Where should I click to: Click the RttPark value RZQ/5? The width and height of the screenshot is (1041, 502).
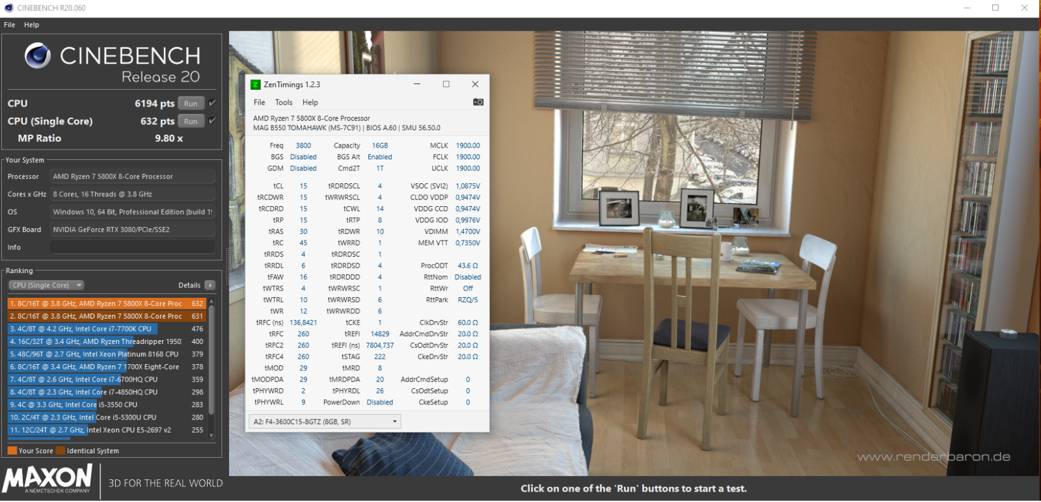click(x=468, y=300)
